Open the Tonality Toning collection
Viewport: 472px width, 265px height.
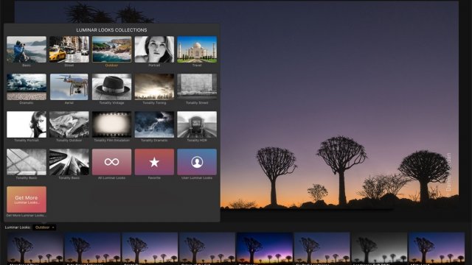point(154,87)
